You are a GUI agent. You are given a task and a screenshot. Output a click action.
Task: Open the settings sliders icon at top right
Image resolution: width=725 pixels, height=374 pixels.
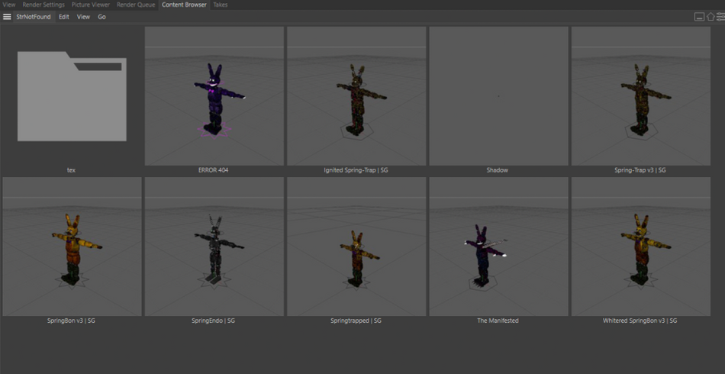tap(721, 17)
